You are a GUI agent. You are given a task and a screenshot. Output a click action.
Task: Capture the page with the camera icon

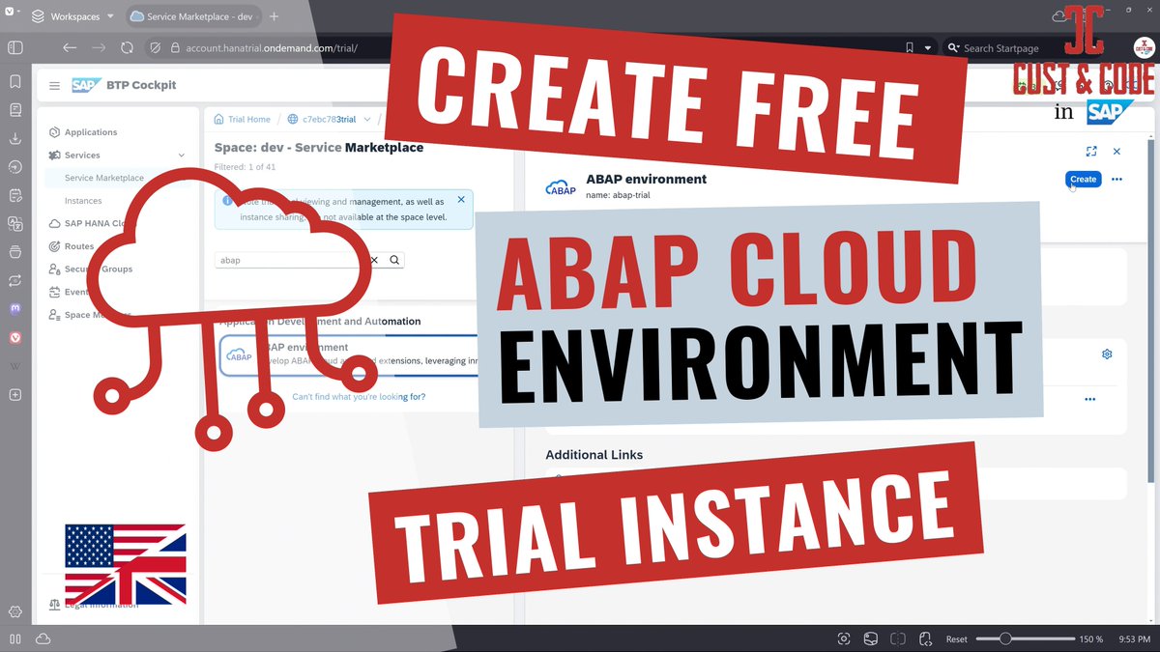(x=844, y=639)
